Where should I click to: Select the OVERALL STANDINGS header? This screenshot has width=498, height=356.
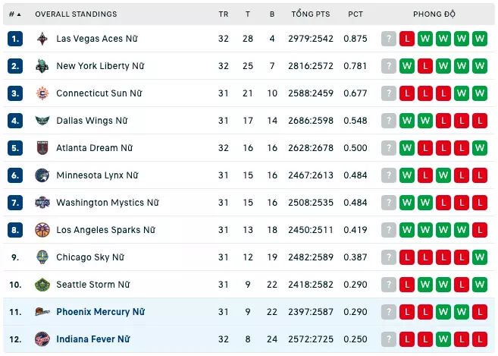[76, 14]
